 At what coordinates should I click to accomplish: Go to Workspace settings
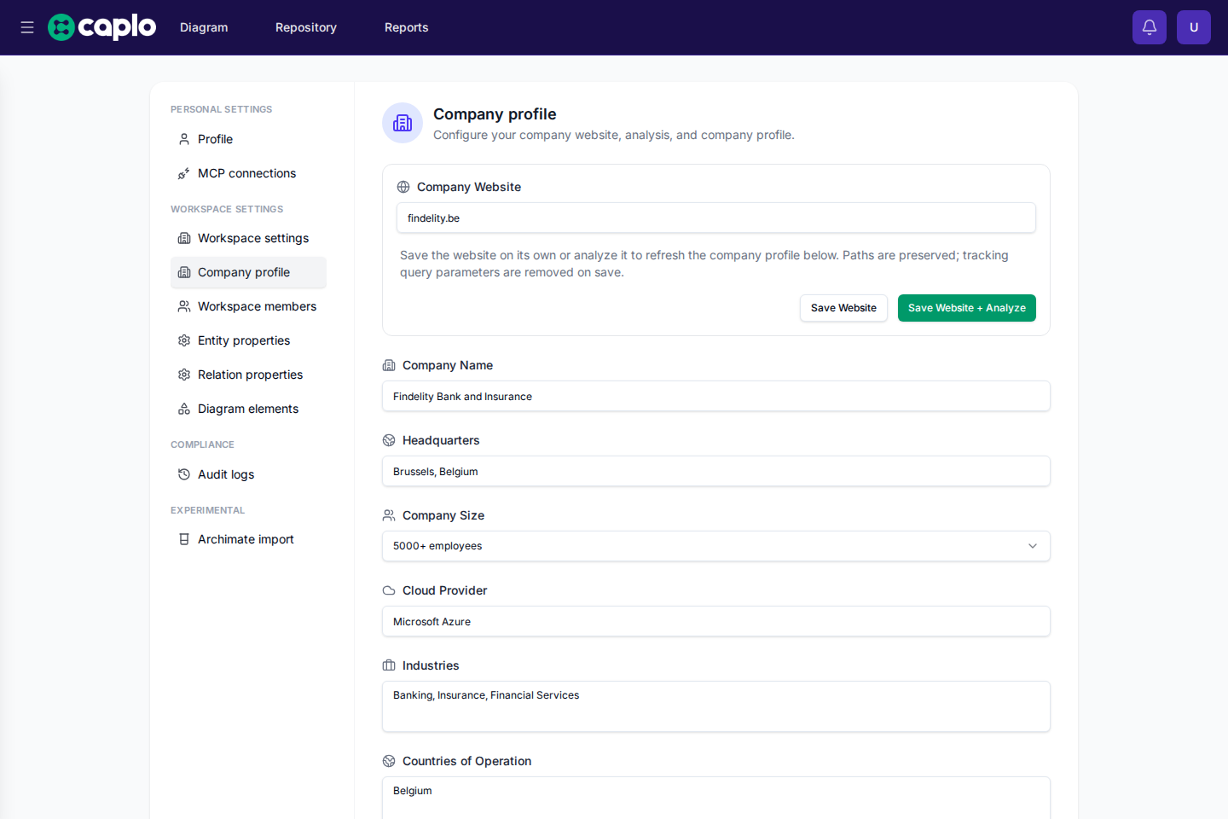tap(248, 238)
